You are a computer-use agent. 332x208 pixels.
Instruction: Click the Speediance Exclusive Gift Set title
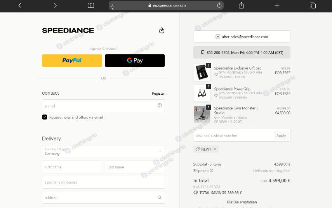237,68
